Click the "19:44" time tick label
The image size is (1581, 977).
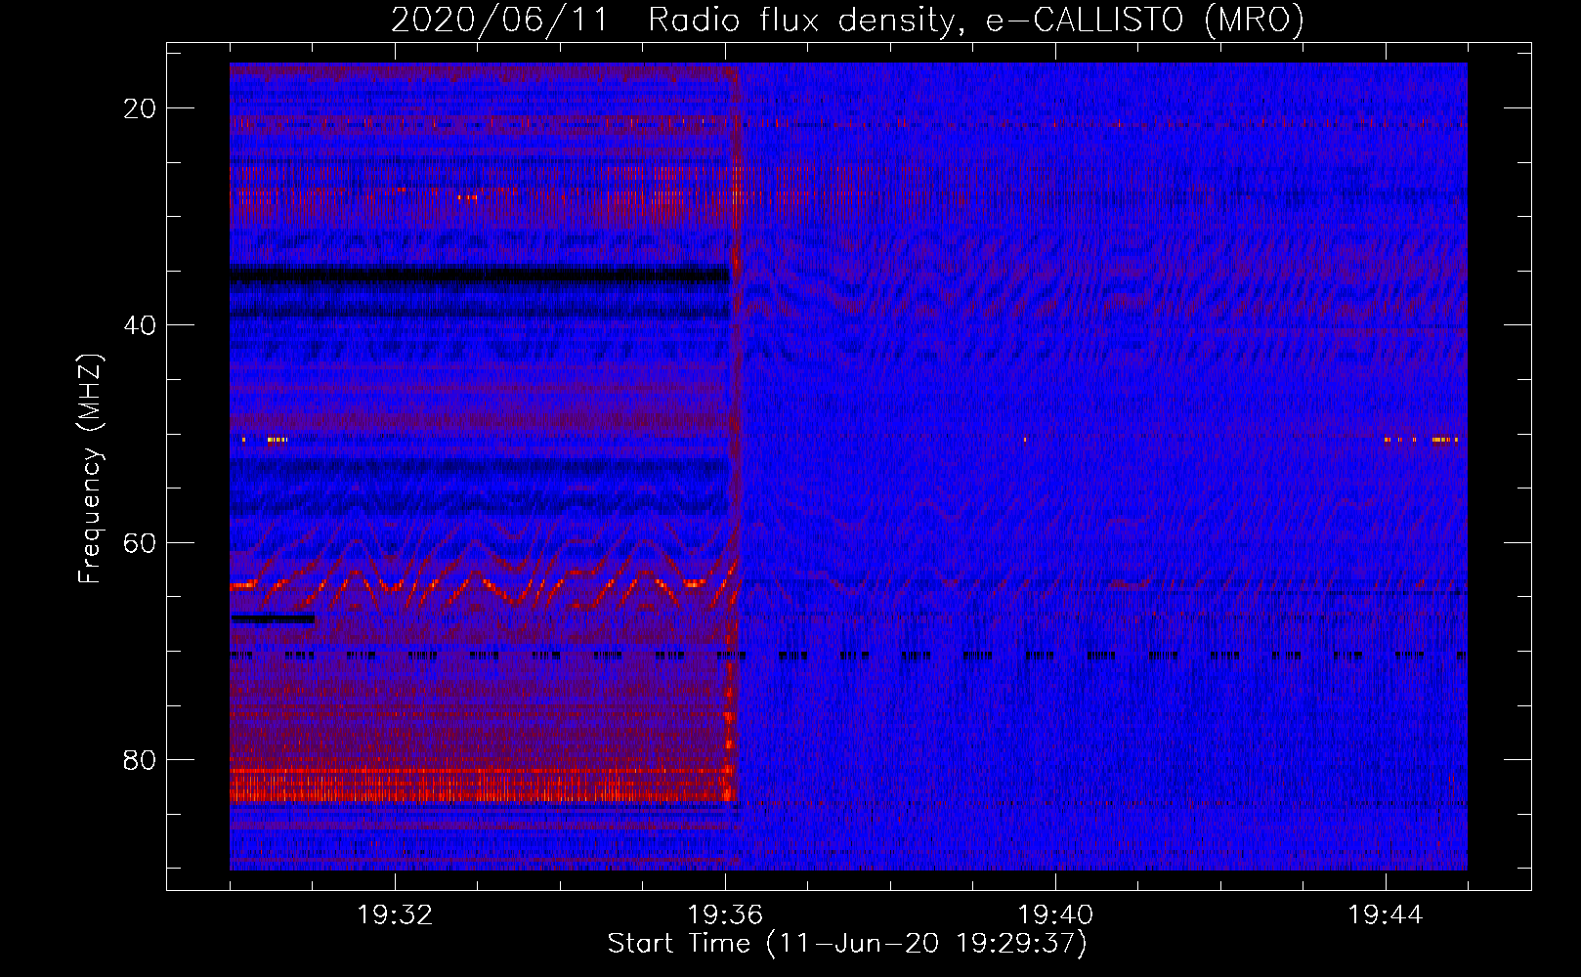click(1386, 915)
